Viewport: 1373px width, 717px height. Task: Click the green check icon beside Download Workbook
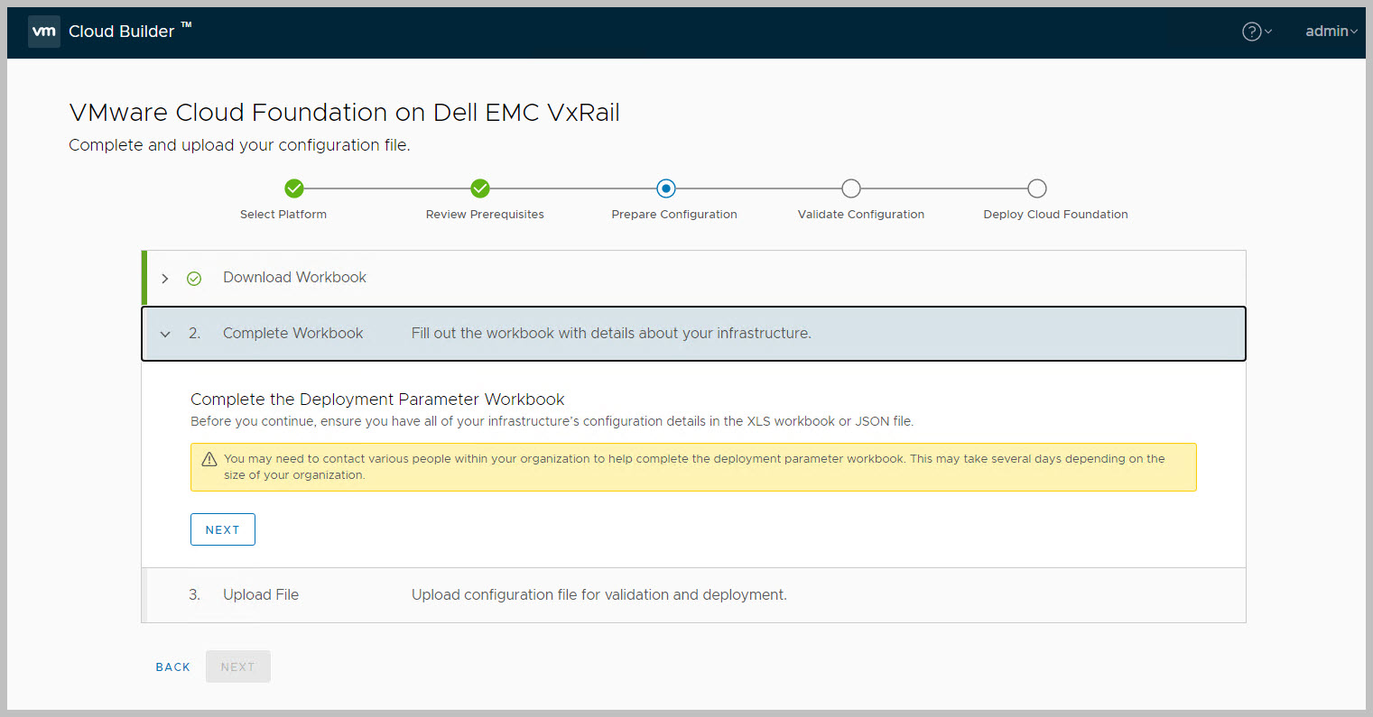(194, 279)
